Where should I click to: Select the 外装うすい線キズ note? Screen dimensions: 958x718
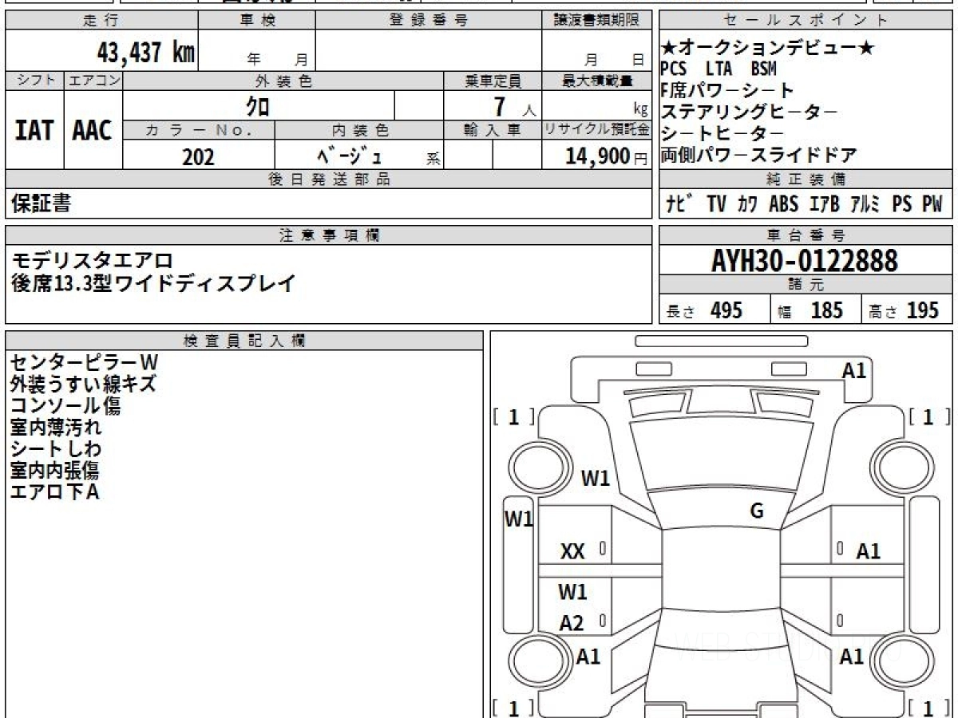click(x=83, y=385)
